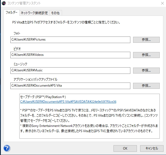
Task: Open the その他 tab
Action: pos(56,13)
